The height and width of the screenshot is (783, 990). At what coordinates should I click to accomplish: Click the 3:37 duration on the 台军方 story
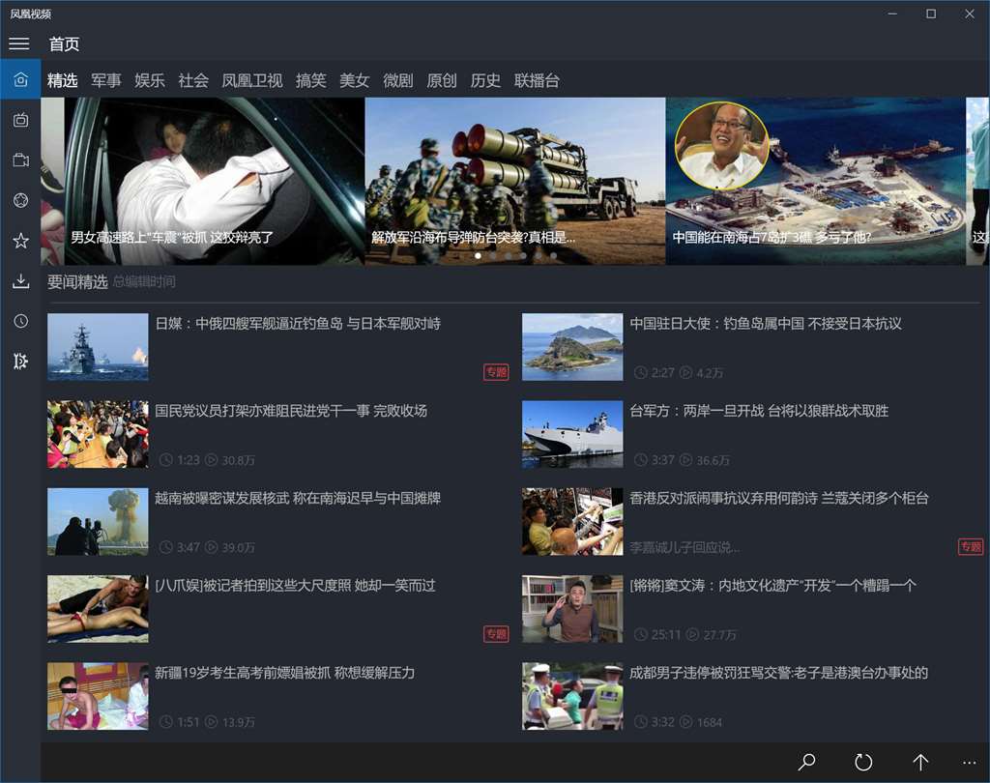(663, 460)
